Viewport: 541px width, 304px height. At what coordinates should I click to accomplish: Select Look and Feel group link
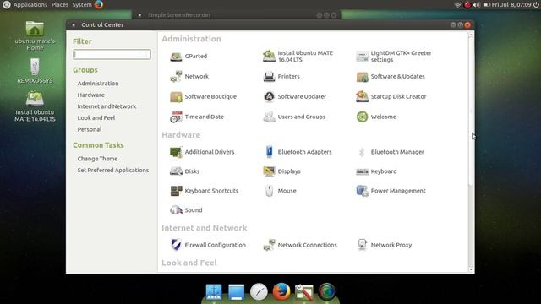[96, 118]
